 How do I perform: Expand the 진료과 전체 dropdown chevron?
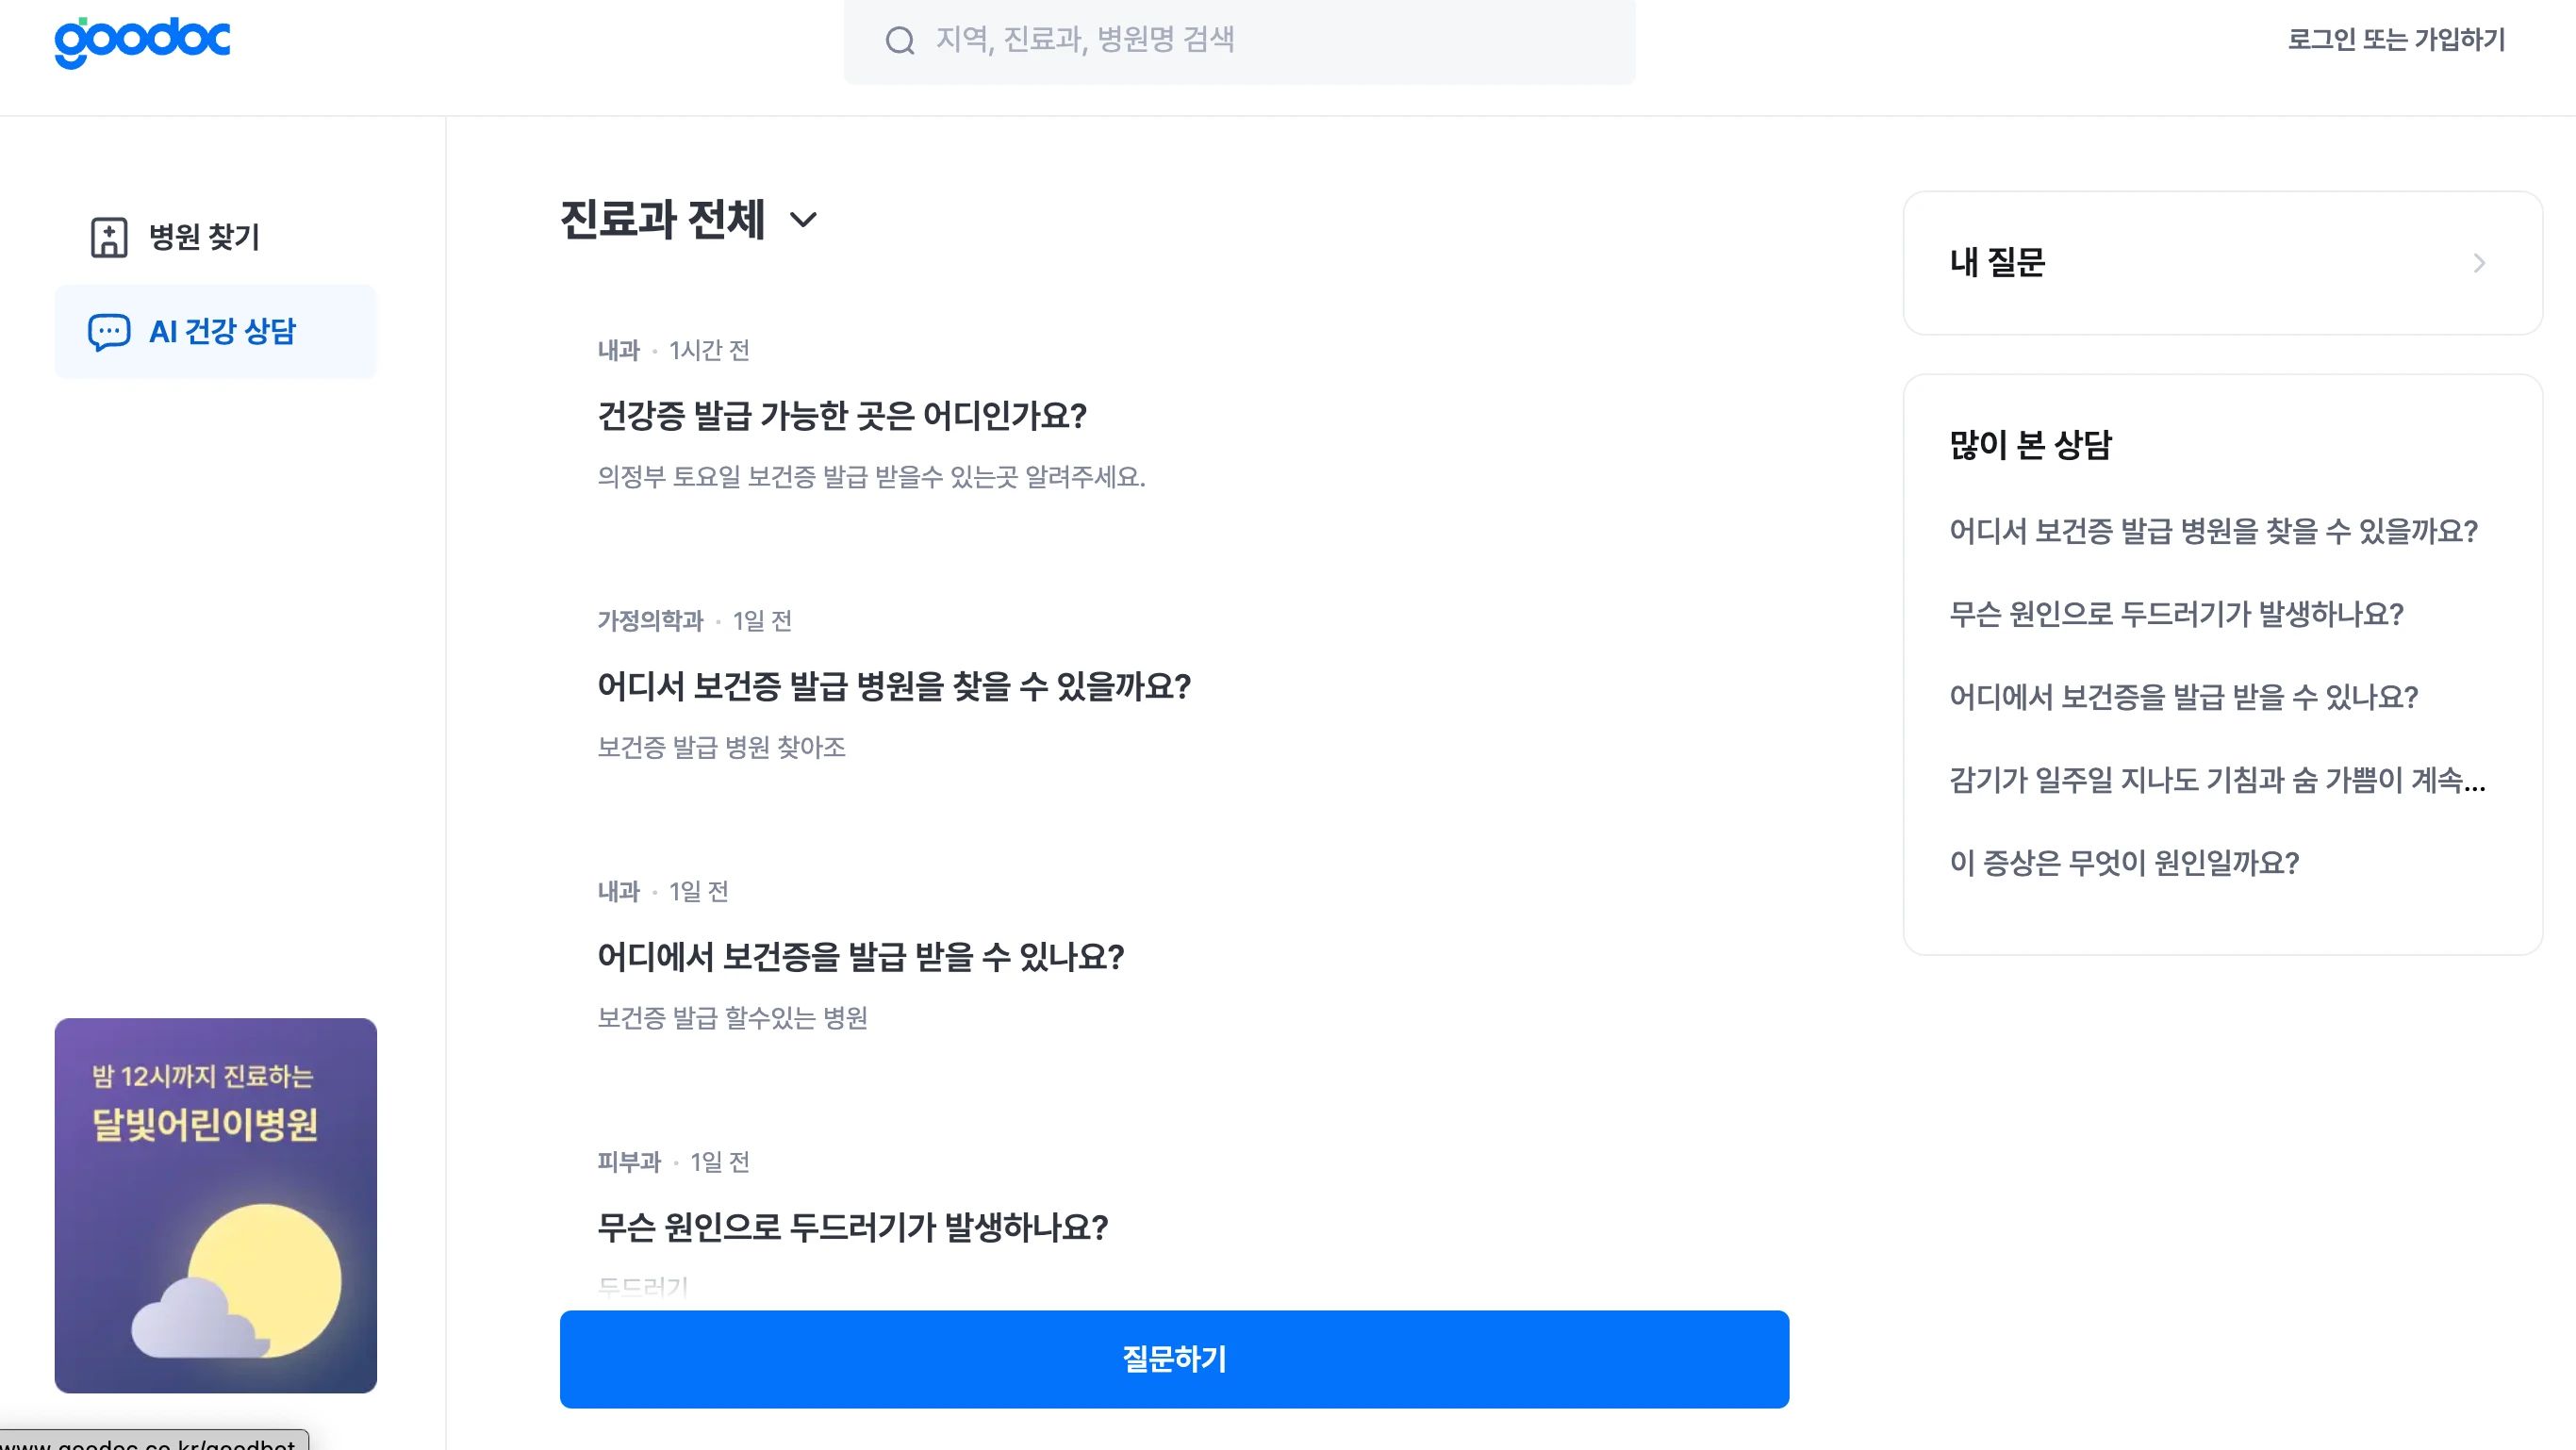804,220
